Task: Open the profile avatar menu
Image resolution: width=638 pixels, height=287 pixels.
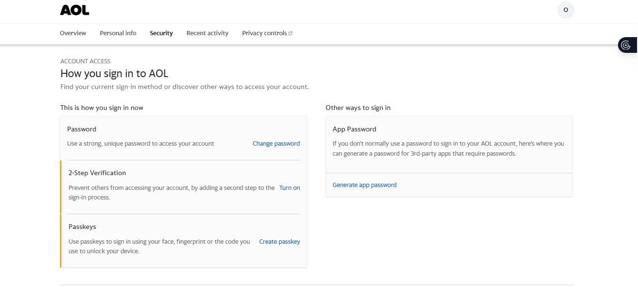Action: tap(566, 10)
